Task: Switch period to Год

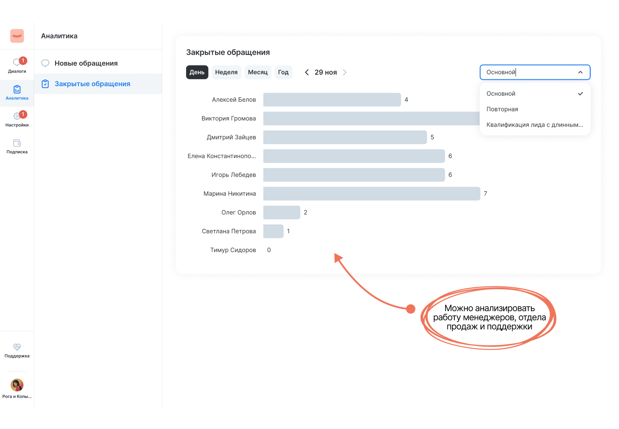Action: [283, 72]
